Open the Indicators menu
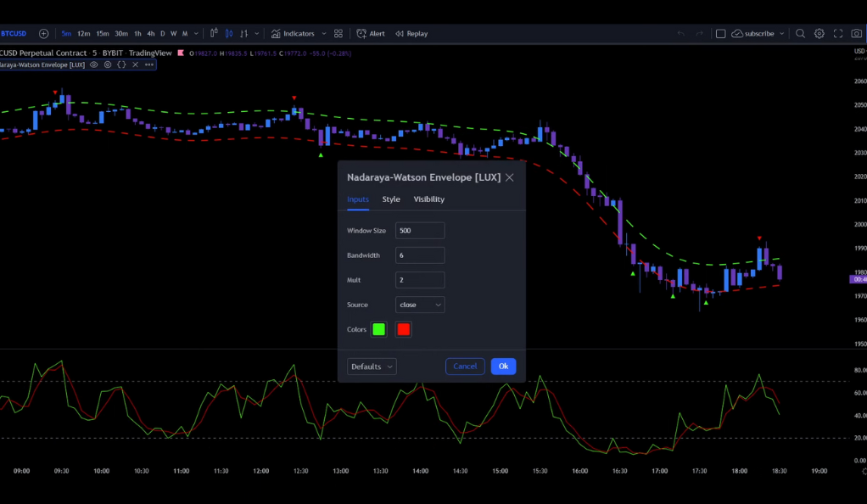867x504 pixels. (293, 34)
